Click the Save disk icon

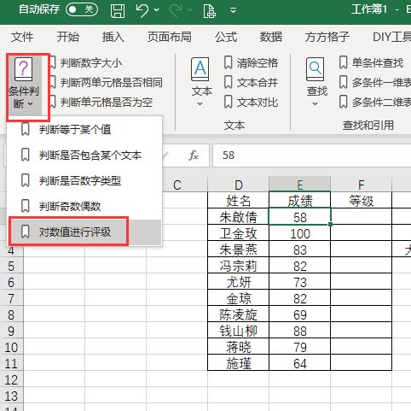point(118,11)
